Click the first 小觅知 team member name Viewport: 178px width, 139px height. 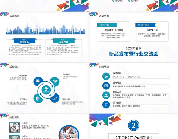(25, 123)
